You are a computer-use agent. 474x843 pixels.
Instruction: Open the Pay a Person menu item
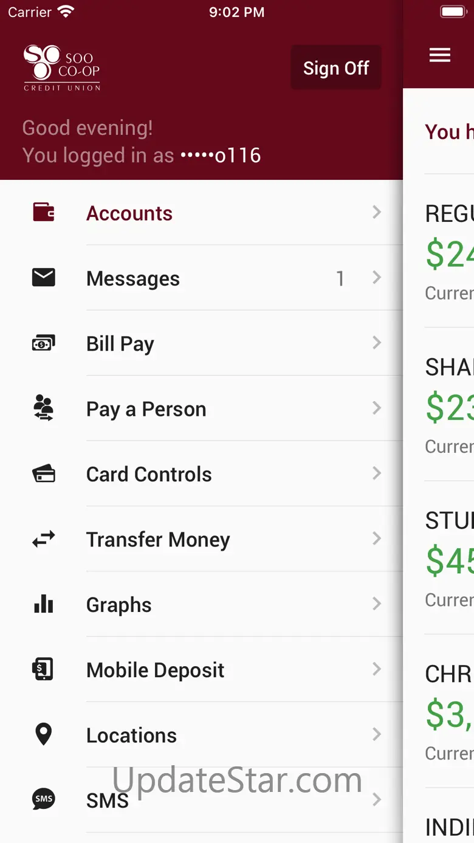[x=146, y=409]
